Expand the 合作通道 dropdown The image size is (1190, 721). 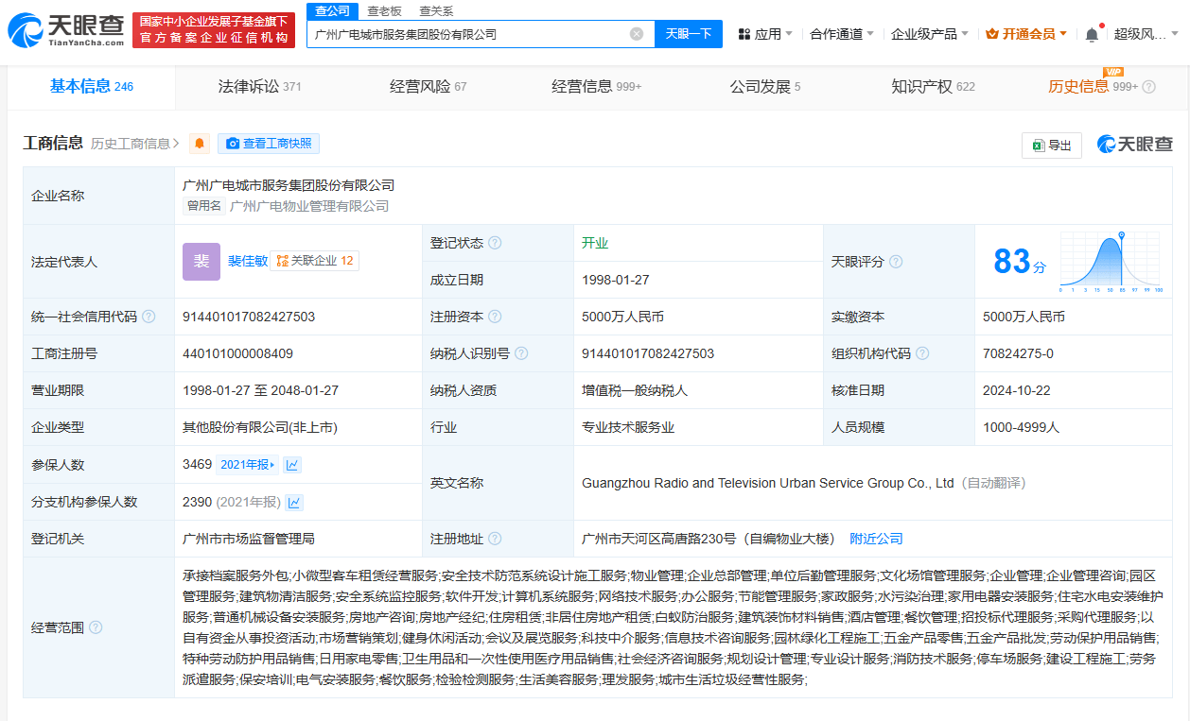pos(842,34)
